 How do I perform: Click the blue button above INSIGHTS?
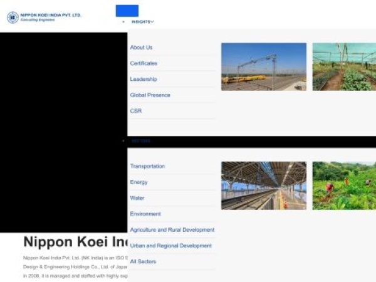point(127,11)
